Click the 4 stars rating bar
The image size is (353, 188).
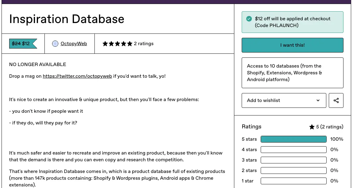tap(294, 150)
